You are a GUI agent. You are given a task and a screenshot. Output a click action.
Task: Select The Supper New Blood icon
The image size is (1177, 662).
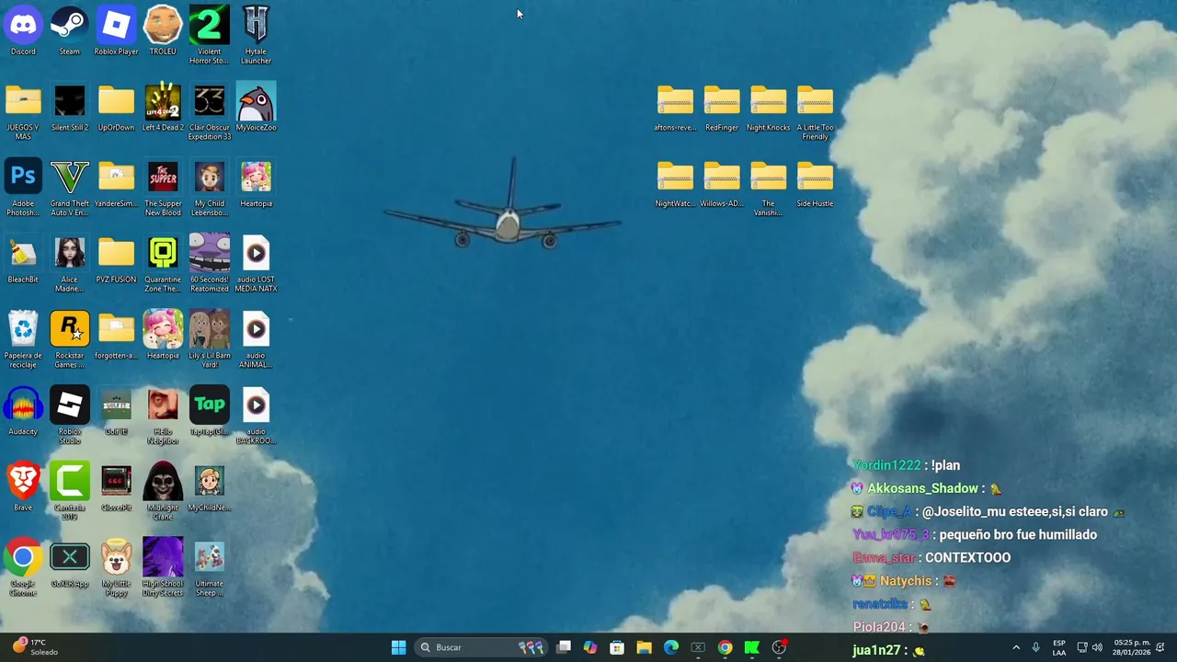click(x=163, y=188)
